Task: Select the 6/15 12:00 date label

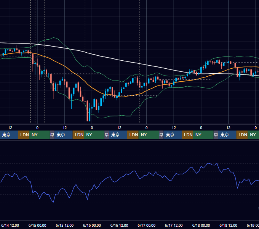Action: point(65,225)
